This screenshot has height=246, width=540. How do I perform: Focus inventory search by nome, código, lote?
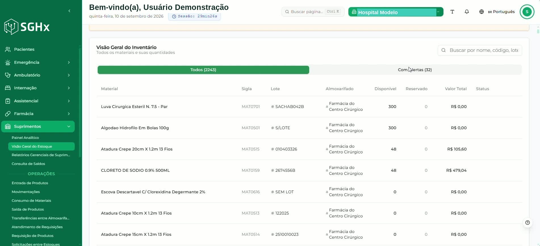coord(480,50)
